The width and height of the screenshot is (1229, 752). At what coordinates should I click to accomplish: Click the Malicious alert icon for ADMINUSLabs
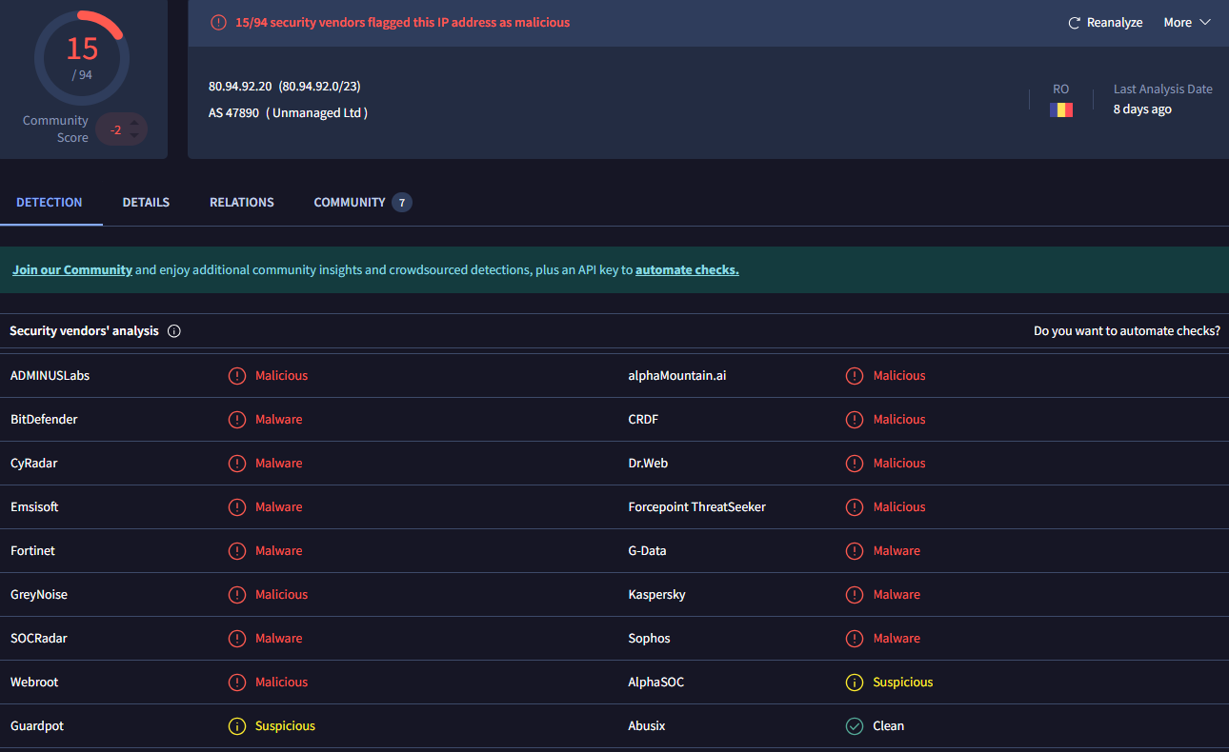237,376
